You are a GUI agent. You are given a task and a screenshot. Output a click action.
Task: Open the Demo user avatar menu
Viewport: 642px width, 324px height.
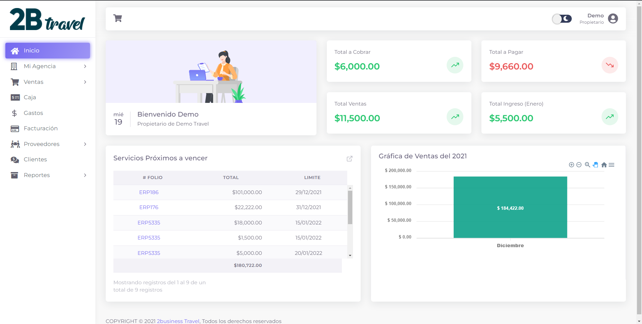pos(613,19)
